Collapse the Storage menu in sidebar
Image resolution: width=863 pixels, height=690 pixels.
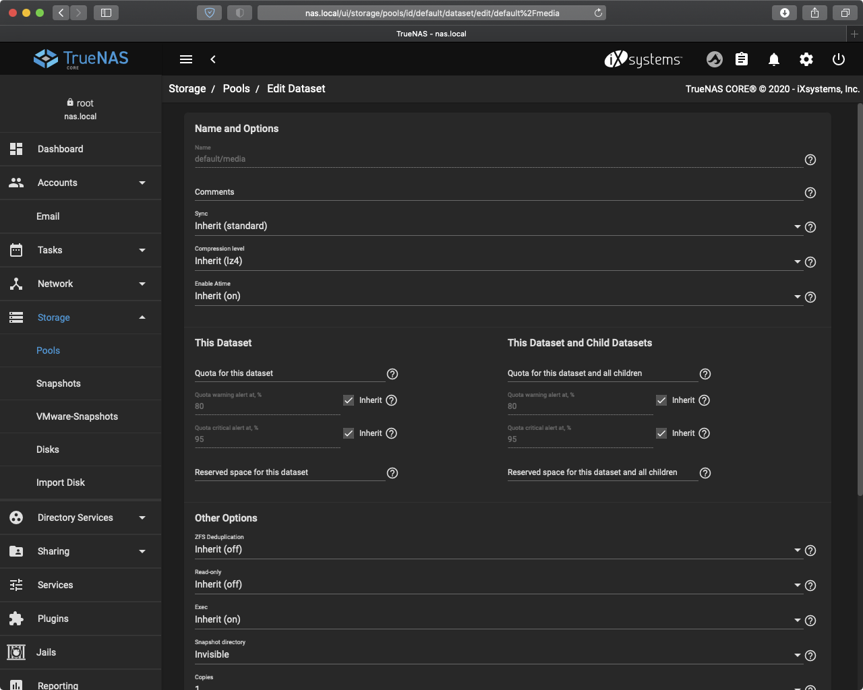81,317
